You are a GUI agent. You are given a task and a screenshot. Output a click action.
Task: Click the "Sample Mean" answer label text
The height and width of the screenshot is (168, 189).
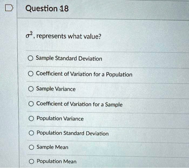click(52, 147)
